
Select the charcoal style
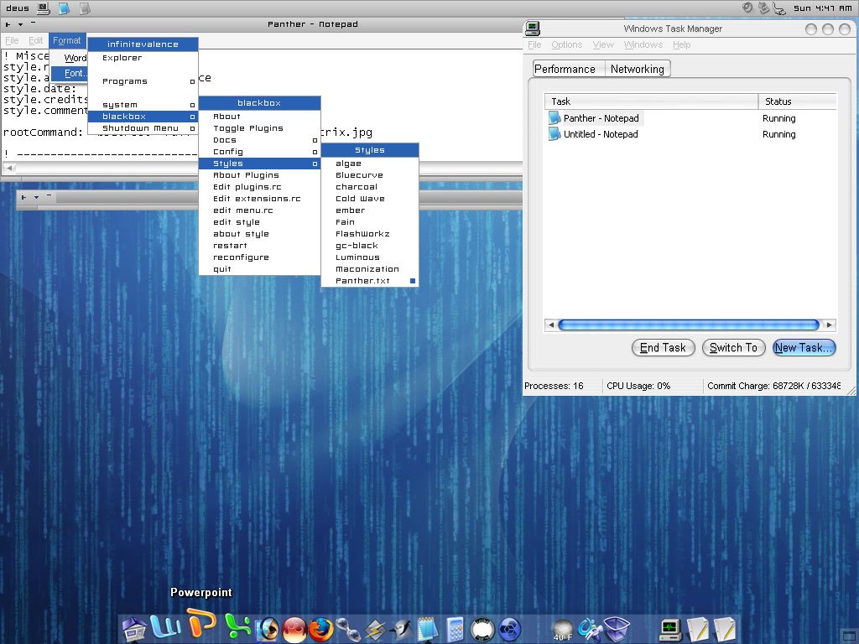pos(370,187)
